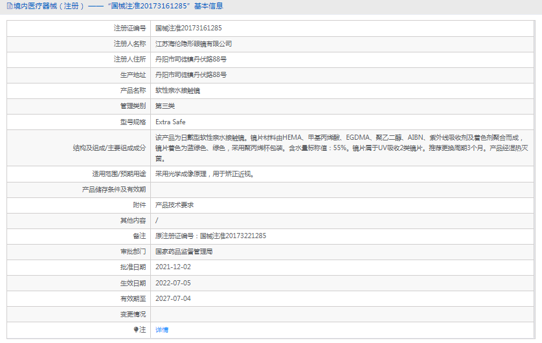Click the 产品技术要求 attachment text
542x343 pixels.
(174, 205)
